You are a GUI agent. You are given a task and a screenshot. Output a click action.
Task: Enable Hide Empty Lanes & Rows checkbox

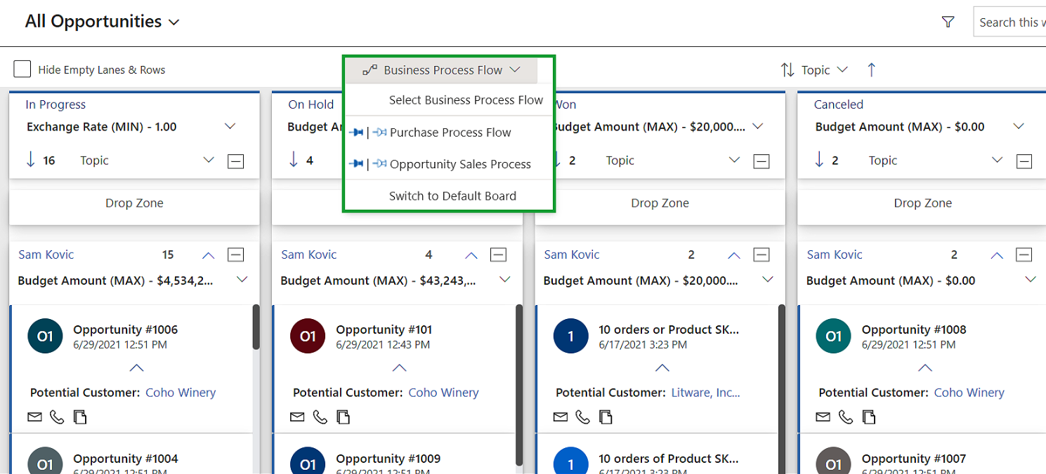[22, 69]
